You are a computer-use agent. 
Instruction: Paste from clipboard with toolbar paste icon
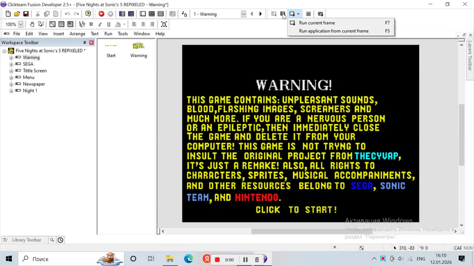(x=56, y=14)
